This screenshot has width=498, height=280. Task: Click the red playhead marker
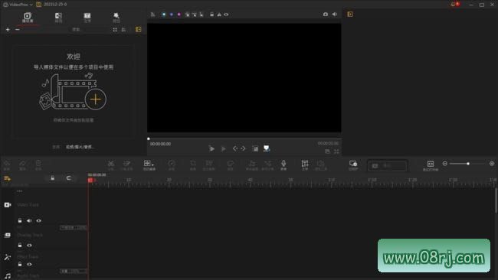click(90, 180)
